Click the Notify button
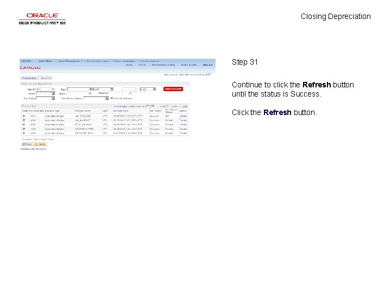 (40, 144)
